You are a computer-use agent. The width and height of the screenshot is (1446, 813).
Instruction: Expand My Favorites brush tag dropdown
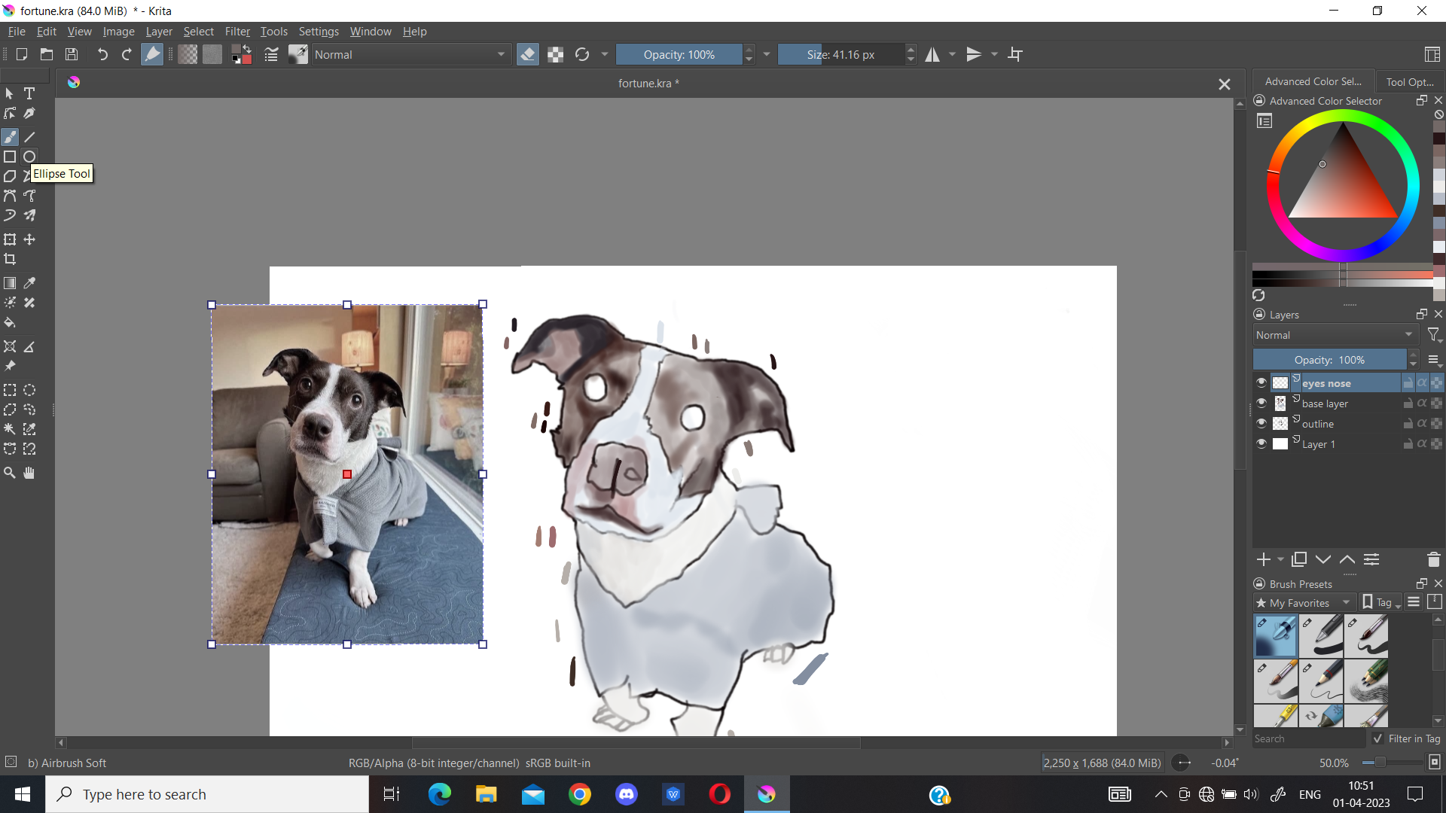click(1304, 602)
